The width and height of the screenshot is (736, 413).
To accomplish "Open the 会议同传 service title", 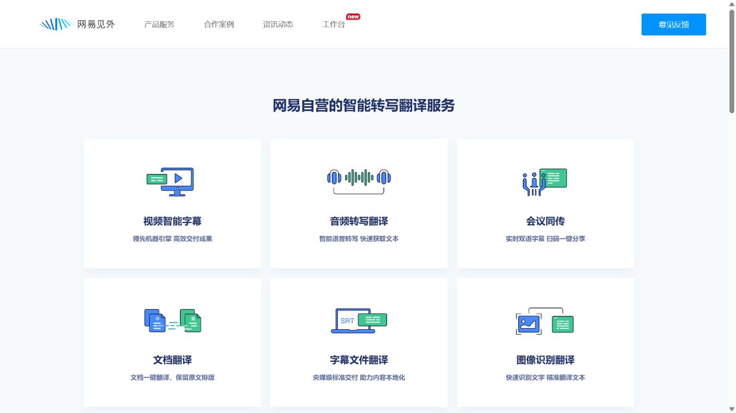I will point(545,221).
